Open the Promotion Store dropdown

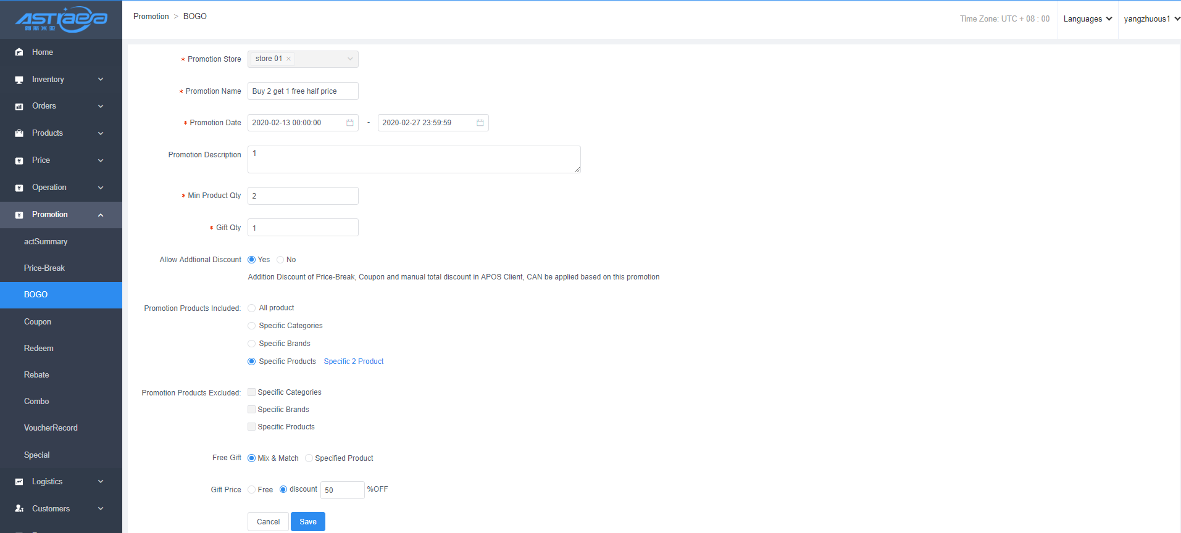350,59
